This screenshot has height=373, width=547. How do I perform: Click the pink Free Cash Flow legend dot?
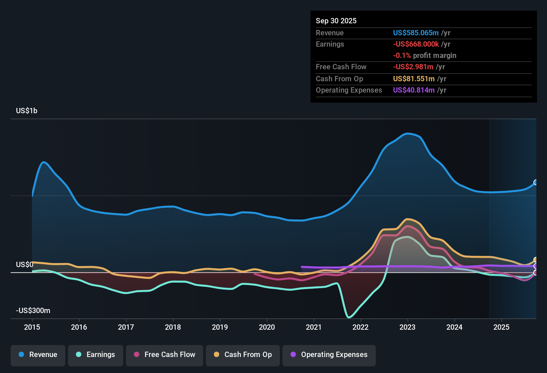(136, 355)
